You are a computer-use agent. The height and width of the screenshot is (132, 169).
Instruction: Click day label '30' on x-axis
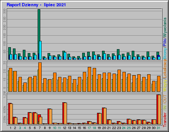pyautogui.click(x=154, y=128)
